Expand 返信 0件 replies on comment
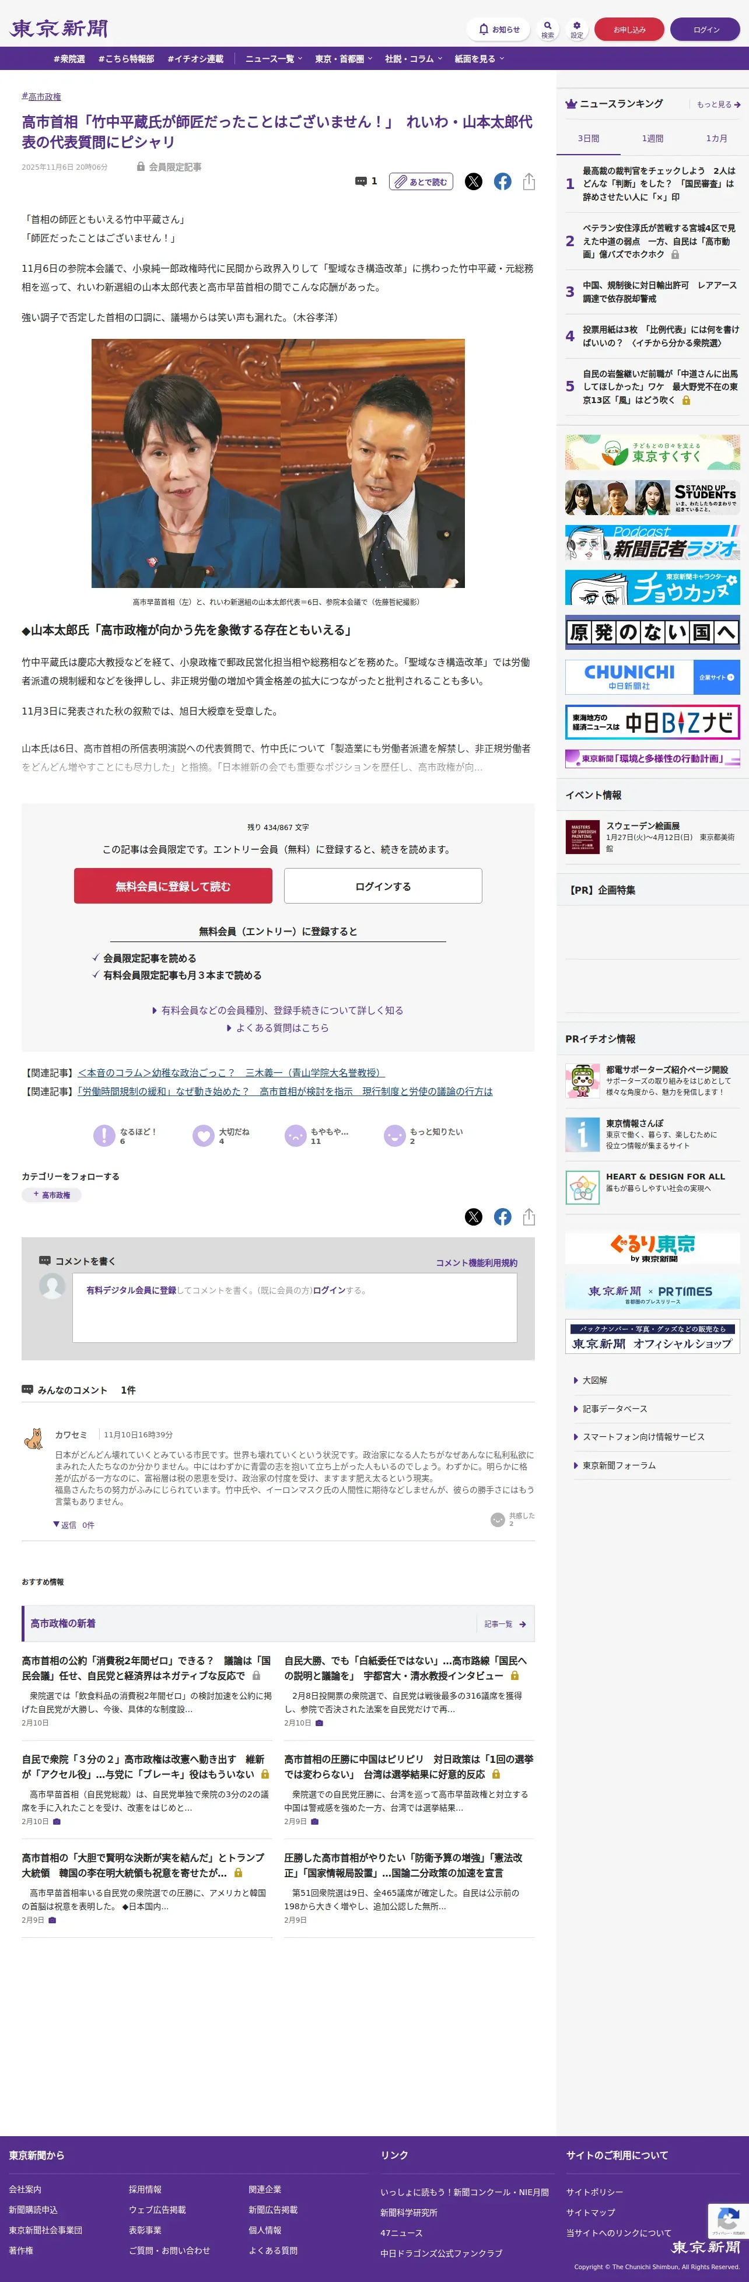This screenshot has height=2282, width=749. coord(73,1525)
